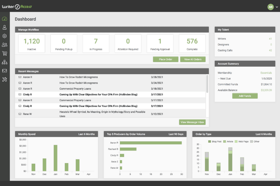Image resolution: width=280 pixels, height=186 pixels.
Task: Open the dashboard gauge icon in sidebar
Action: click(5, 19)
